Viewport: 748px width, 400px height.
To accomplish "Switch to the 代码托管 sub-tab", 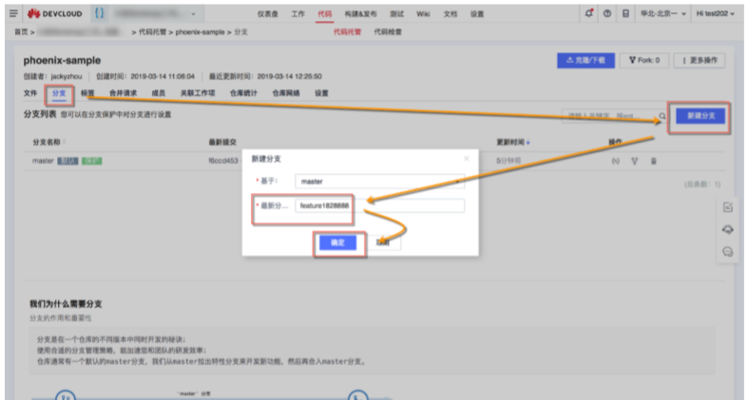I will [x=347, y=32].
